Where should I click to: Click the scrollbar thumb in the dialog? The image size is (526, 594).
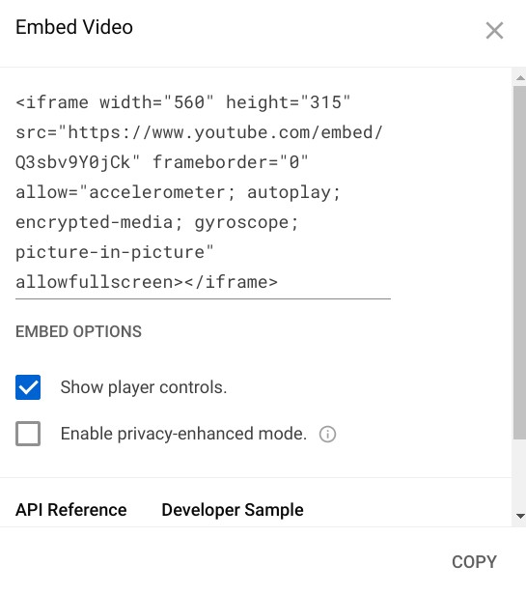click(x=519, y=262)
